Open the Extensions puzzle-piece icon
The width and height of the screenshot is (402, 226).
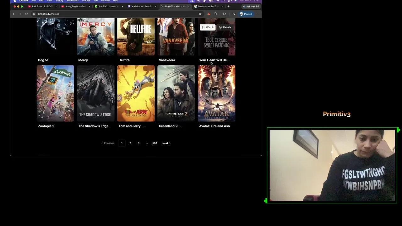coord(215,14)
